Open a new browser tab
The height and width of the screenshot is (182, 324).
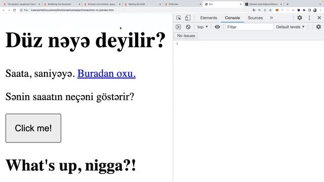[288, 4]
